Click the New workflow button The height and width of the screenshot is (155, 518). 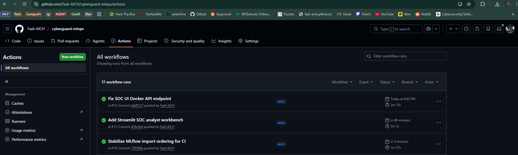tap(73, 57)
